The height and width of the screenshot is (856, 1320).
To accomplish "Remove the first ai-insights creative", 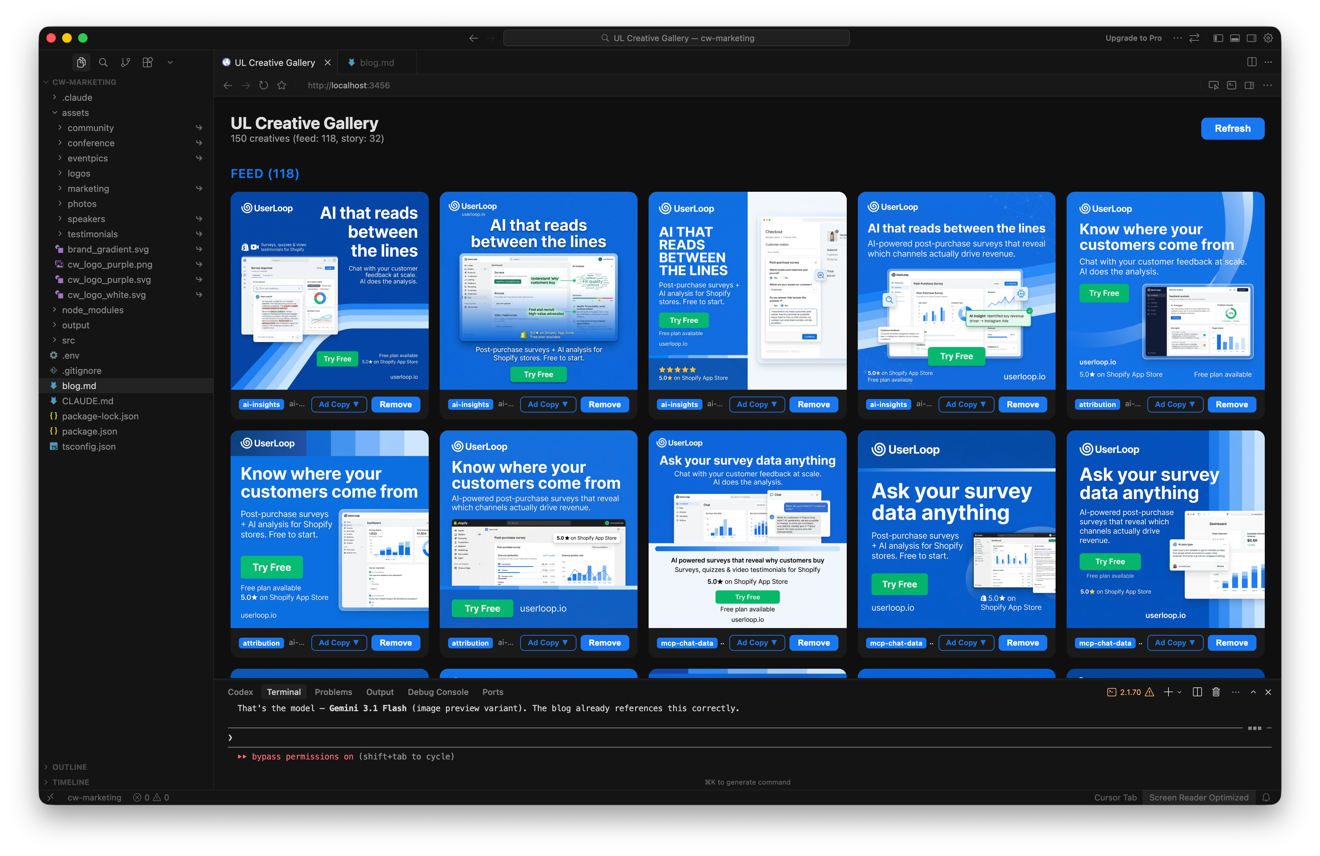I will pos(396,405).
